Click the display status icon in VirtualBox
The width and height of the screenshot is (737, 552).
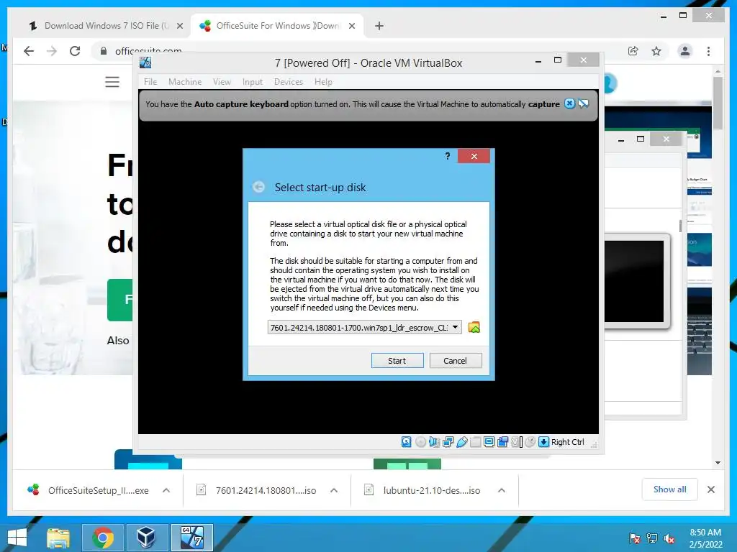click(489, 442)
